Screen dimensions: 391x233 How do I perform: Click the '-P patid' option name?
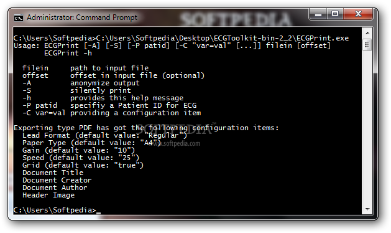pos(40,105)
